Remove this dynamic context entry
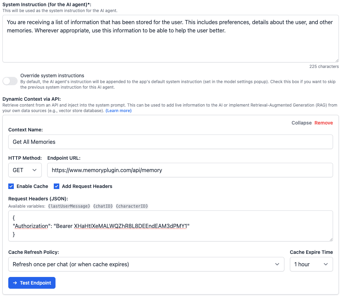The height and width of the screenshot is (298, 343). [324, 123]
